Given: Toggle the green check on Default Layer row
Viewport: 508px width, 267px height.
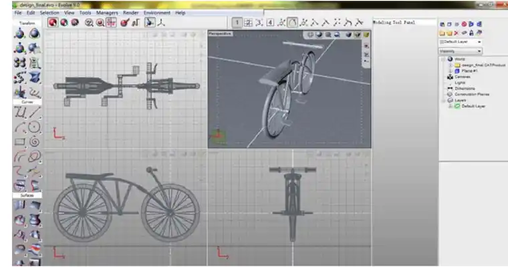Looking at the screenshot, I should point(457,106).
